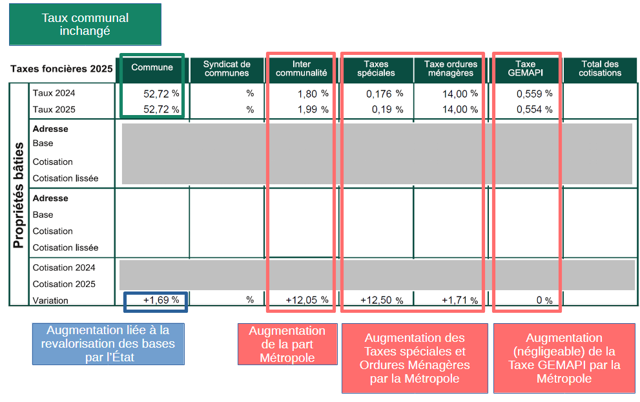Click the "Inter communalité" column header
The image size is (640, 402).
pos(302,69)
